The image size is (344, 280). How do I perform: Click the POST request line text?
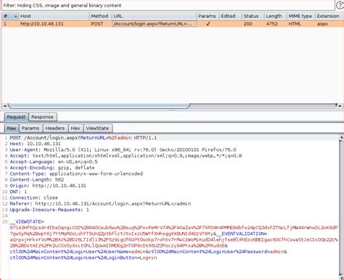[83, 138]
